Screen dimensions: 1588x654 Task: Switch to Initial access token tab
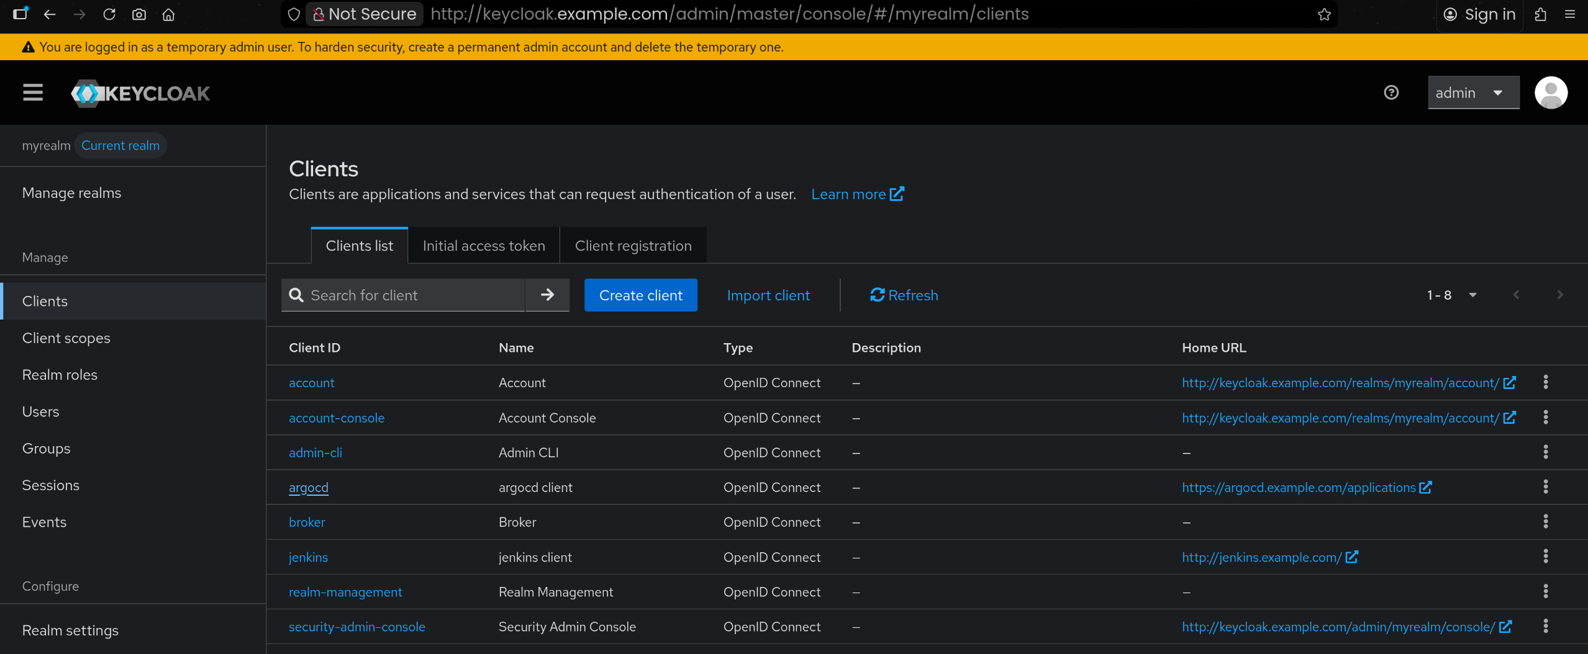pos(484,246)
